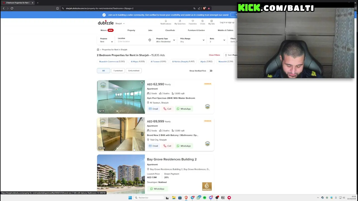The width and height of the screenshot is (358, 201).
Task: Open Brand New 2 BHK with Balcony title
Action: point(173,135)
